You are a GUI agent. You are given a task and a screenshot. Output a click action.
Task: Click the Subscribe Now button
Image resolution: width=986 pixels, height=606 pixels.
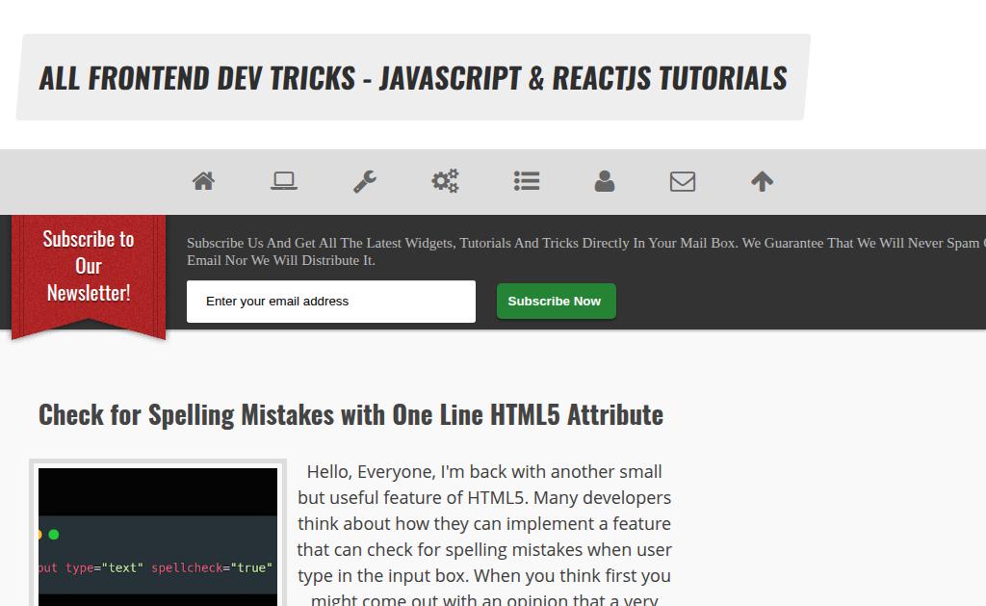click(x=556, y=302)
